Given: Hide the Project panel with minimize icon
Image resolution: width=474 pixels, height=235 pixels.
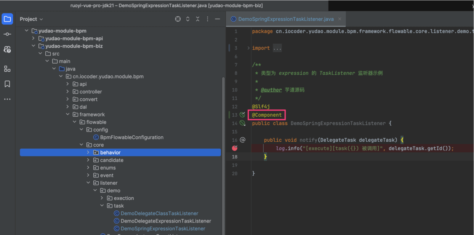Looking at the screenshot, I should coord(217,19).
